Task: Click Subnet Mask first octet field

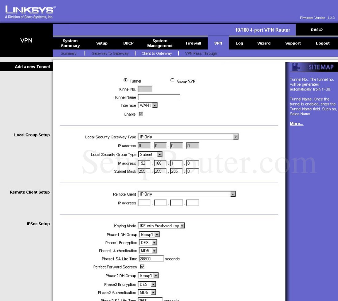Action: pyautogui.click(x=144, y=171)
